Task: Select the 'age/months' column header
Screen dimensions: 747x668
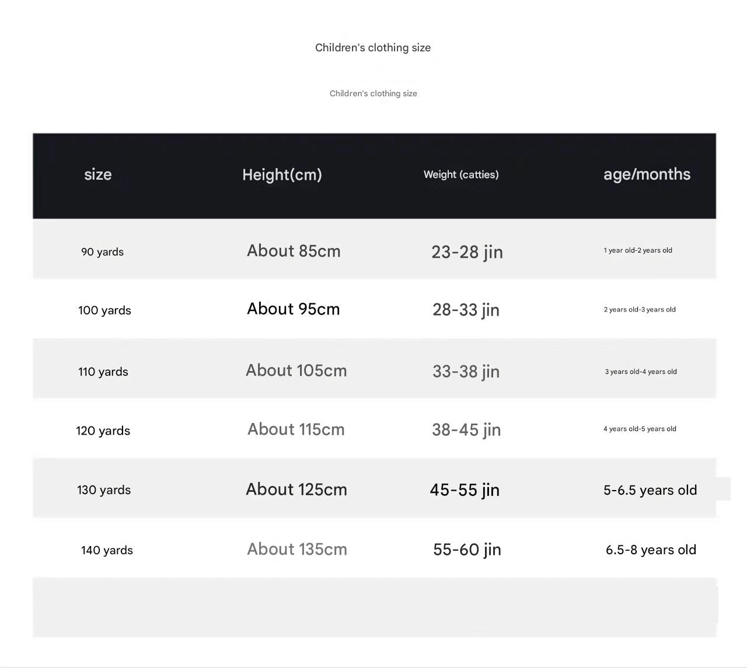Action: 647,174
